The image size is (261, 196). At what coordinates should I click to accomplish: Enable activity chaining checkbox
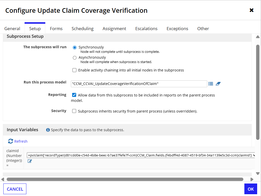pyautogui.click(x=74, y=70)
